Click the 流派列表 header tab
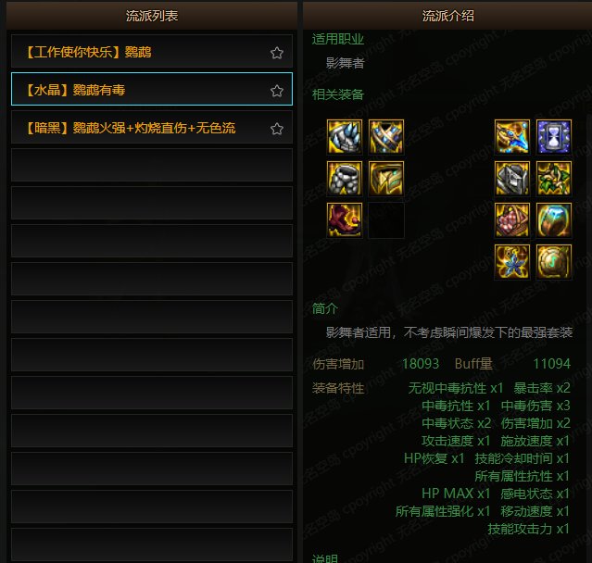592x563 pixels. pos(152,16)
